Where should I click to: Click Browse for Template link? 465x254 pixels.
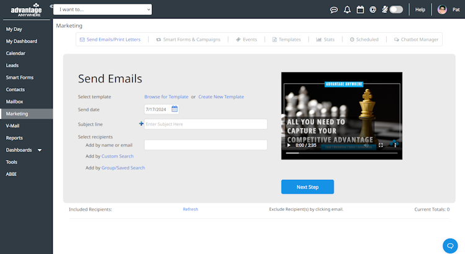[x=166, y=96]
